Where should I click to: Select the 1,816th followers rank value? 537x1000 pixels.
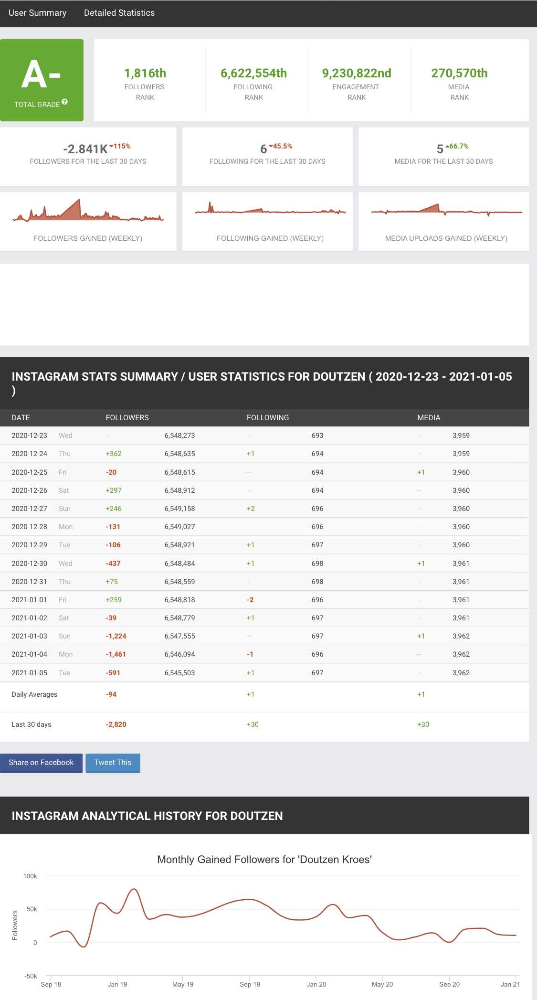tap(145, 73)
